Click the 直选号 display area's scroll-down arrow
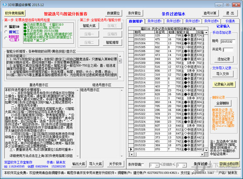This screenshot has width=243, height=179. (78, 156)
